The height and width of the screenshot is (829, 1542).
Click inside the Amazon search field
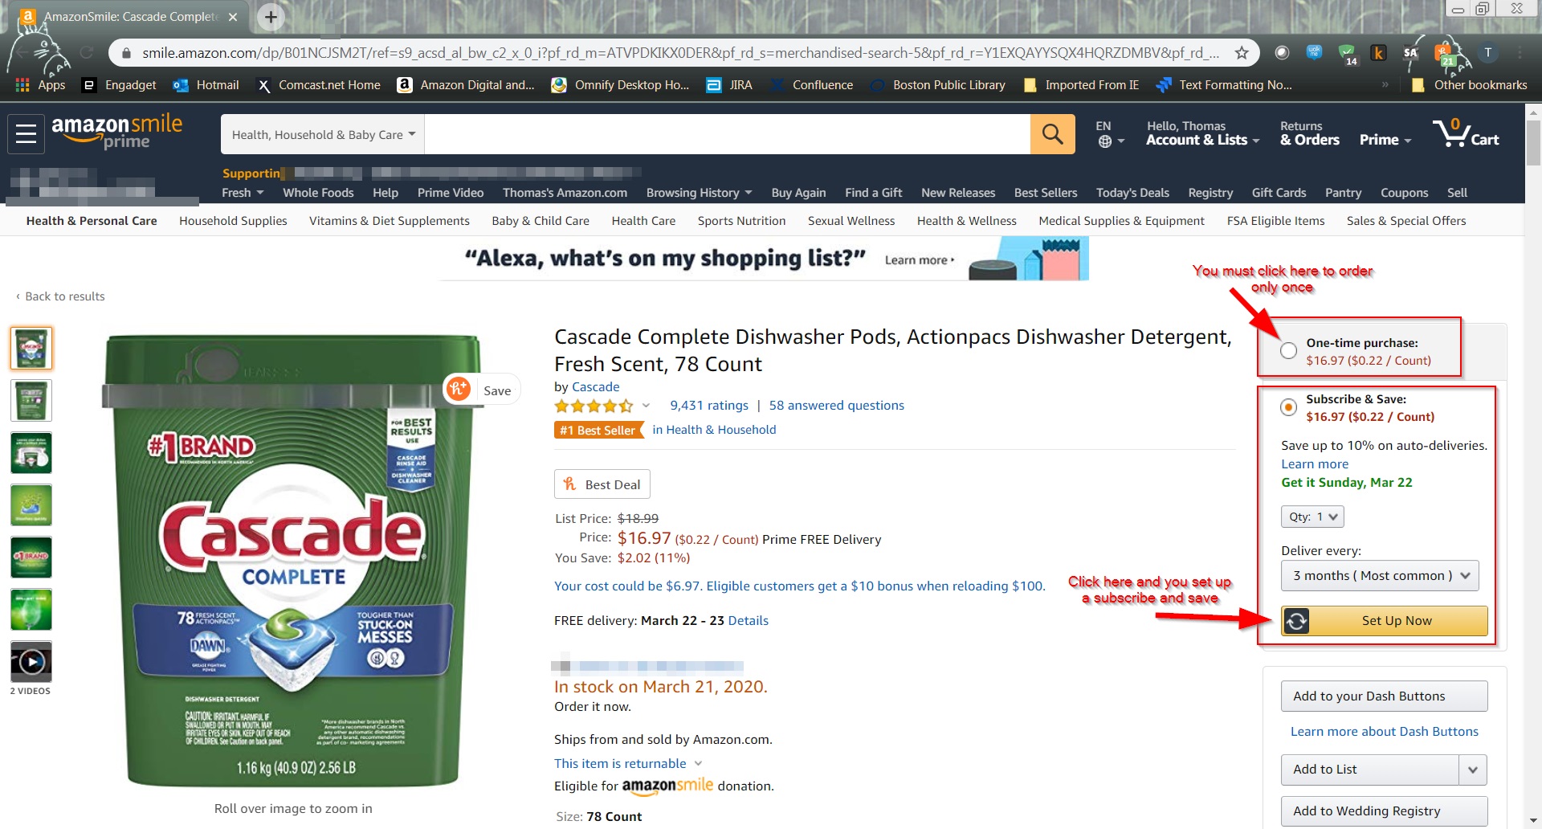pyautogui.click(x=727, y=134)
